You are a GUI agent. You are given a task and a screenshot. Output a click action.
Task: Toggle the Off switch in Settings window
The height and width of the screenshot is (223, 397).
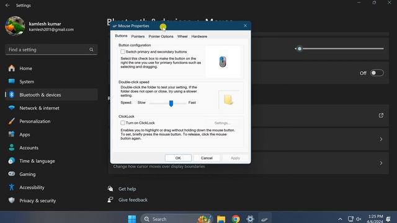pos(377,73)
